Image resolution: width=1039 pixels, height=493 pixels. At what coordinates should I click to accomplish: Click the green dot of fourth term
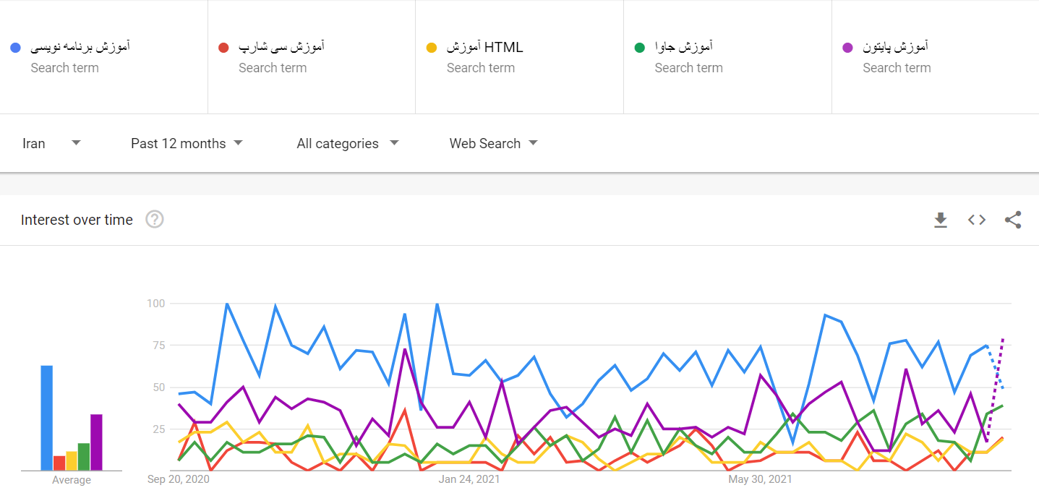[x=639, y=48]
